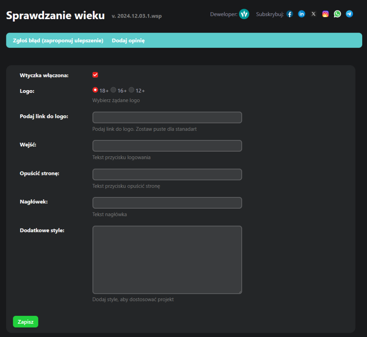Focus the 'Wejść' text field
367x337 pixels.
tap(167, 146)
